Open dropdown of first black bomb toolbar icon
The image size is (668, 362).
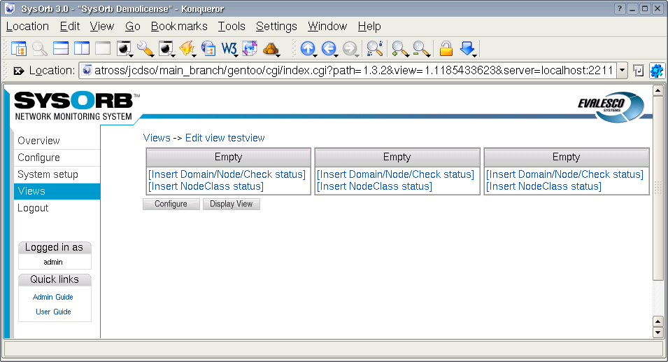(x=132, y=55)
